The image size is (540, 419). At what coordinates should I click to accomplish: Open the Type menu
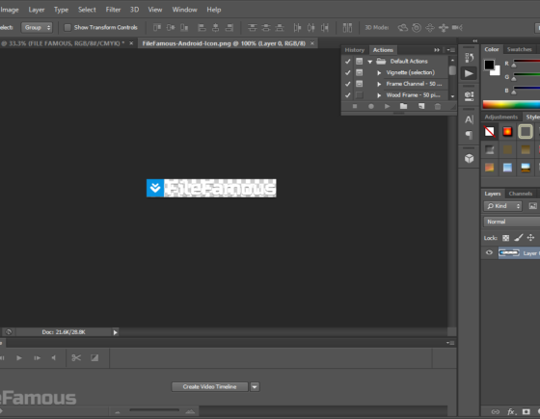click(x=61, y=10)
